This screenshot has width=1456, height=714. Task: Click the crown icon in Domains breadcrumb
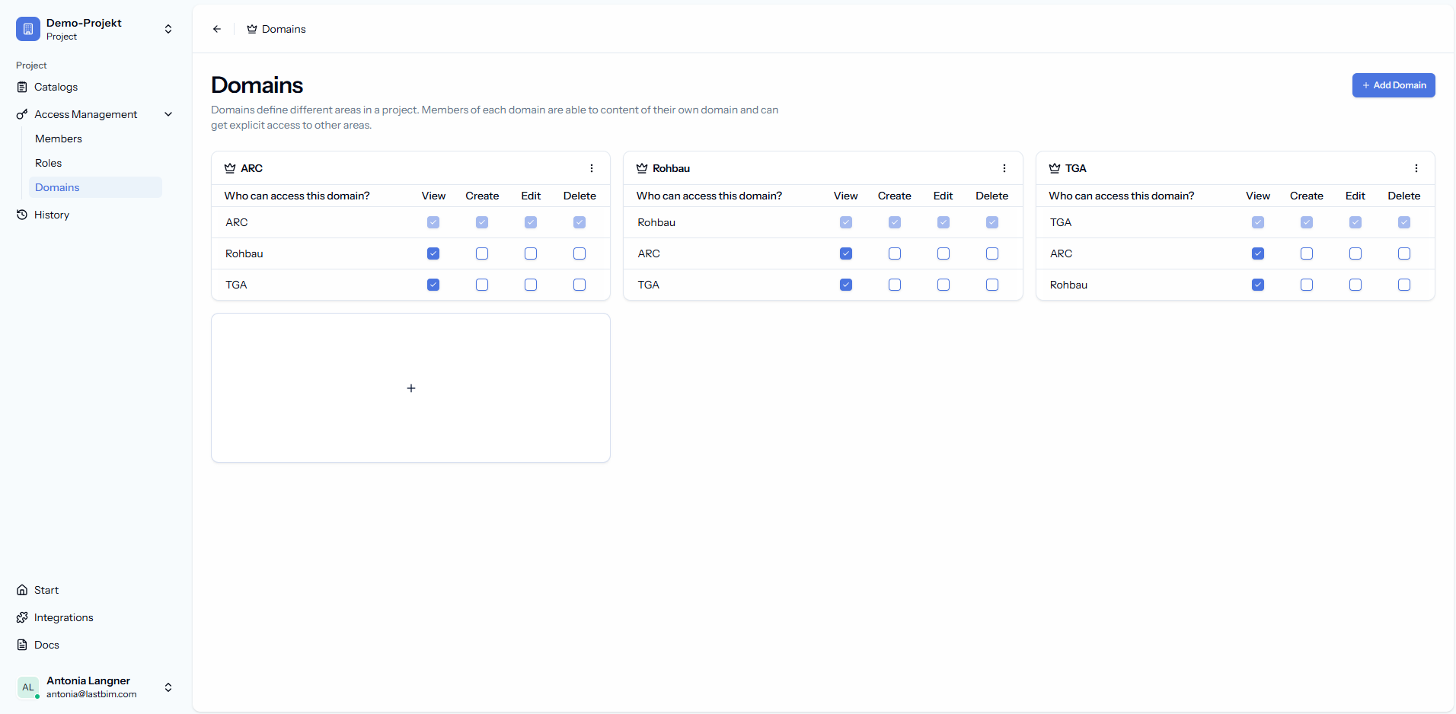point(252,29)
